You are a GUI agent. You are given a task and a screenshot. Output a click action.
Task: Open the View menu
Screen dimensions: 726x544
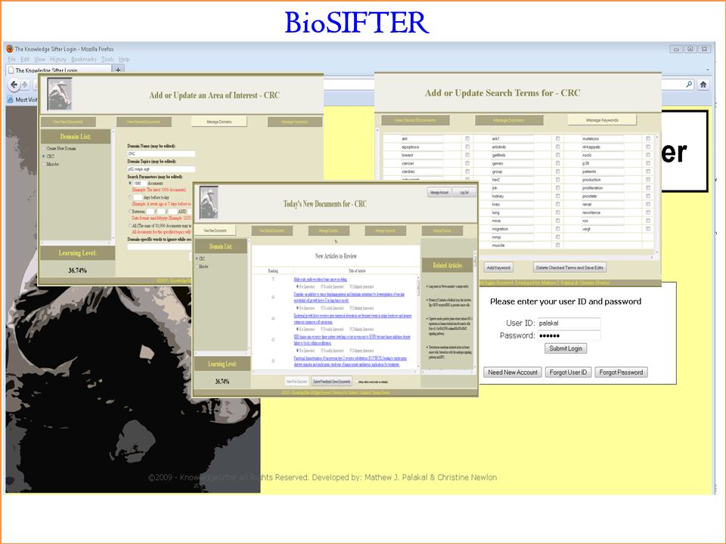point(40,59)
